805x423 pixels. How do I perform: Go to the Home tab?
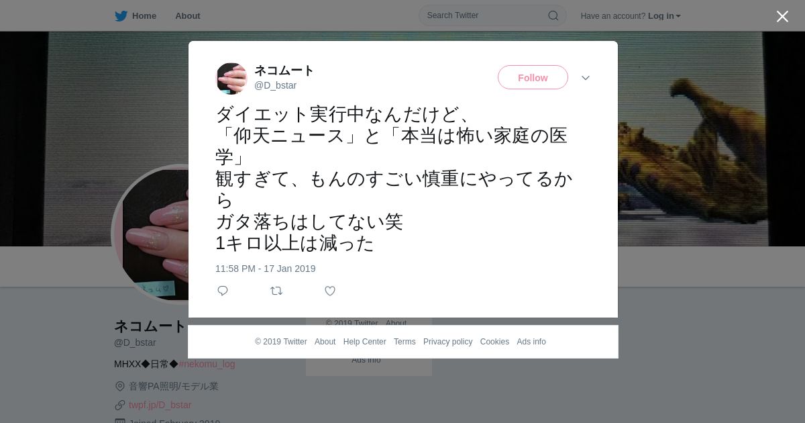point(144,15)
